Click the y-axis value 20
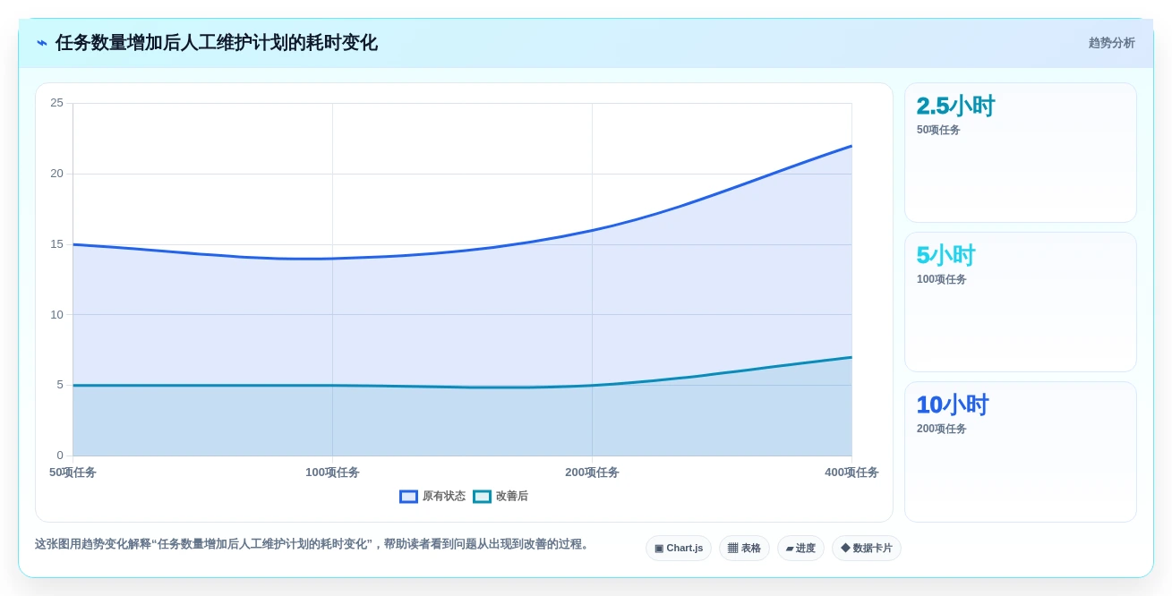The image size is (1172, 596). click(56, 174)
